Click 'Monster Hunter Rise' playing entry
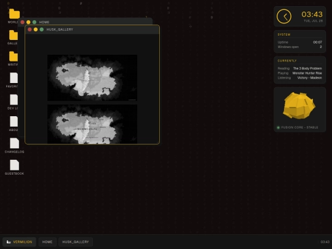 tap(307, 73)
